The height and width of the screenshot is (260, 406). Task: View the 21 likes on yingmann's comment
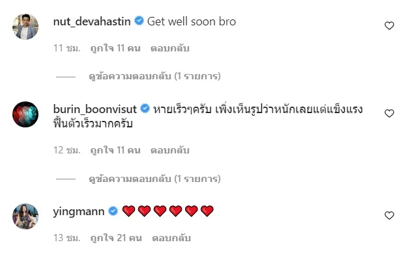click(x=116, y=238)
